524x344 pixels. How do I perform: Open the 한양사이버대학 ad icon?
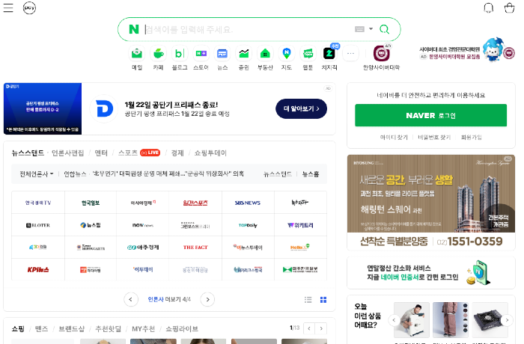[381, 53]
